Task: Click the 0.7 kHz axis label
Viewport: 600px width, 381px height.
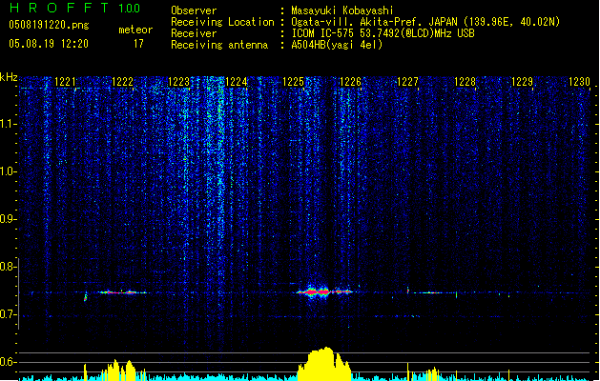Action: click(8, 314)
